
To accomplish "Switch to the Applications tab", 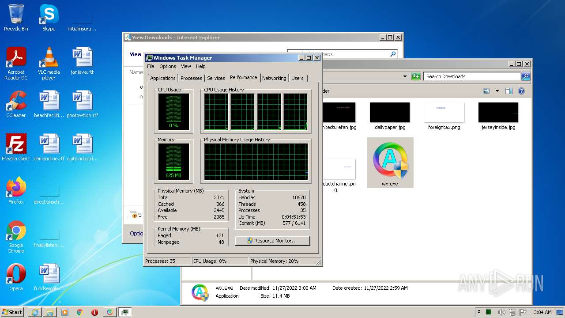I will 163,78.
